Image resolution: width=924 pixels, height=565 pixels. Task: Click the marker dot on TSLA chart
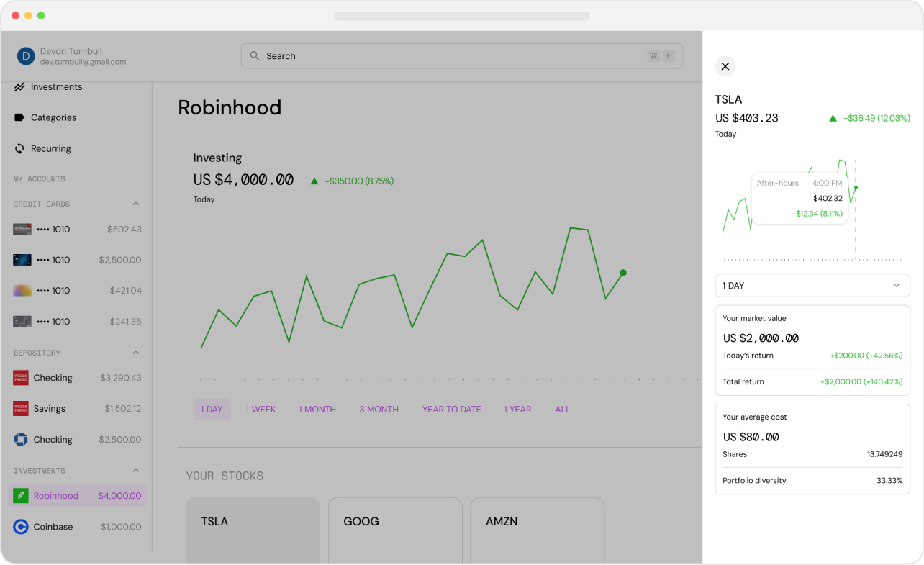856,188
